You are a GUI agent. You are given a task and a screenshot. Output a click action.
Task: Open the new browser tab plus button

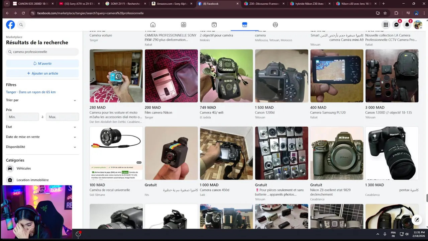[x=383, y=4]
